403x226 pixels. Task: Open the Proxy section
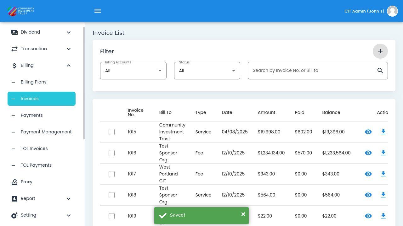[26, 182]
